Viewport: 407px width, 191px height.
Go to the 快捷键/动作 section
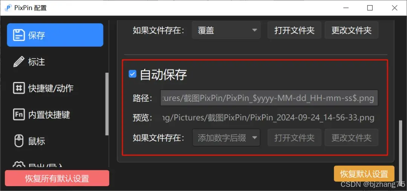pos(55,88)
